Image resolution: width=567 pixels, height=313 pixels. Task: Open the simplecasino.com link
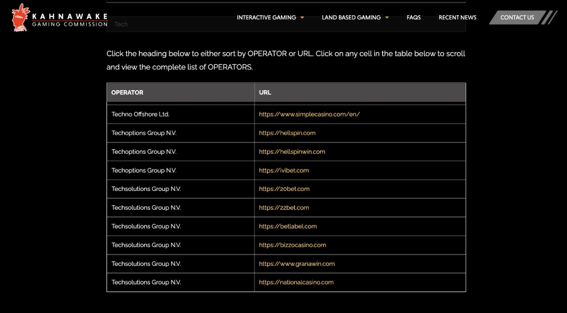[x=309, y=114]
